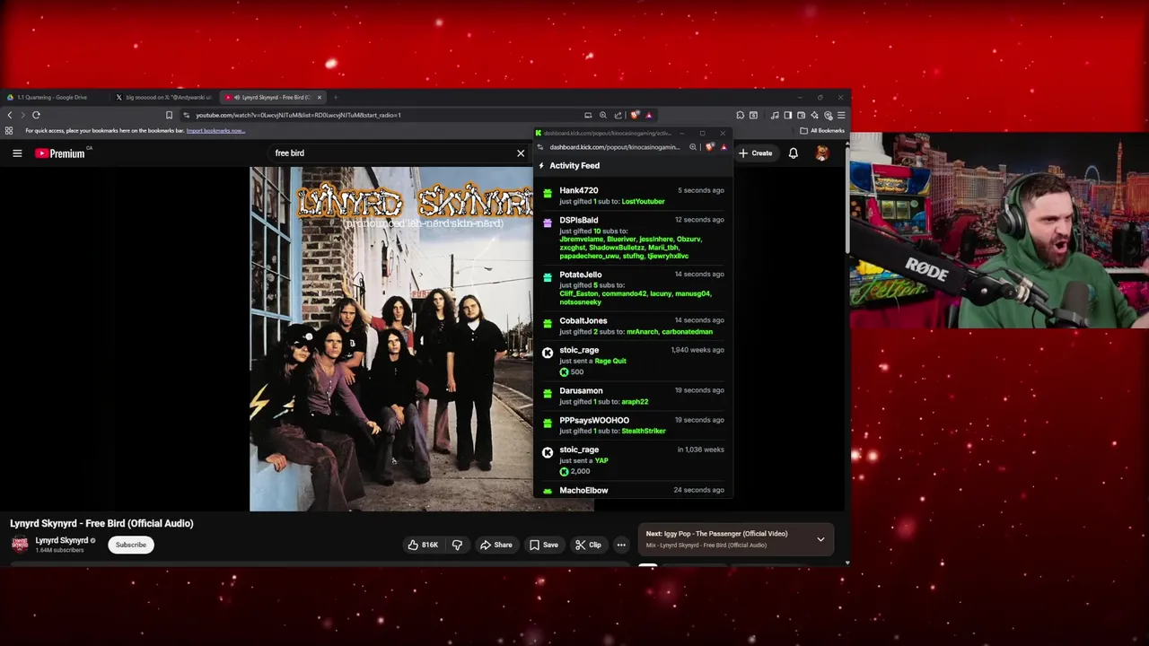Like the Free Bird video
This screenshot has height=646, width=1149.
pyautogui.click(x=423, y=545)
